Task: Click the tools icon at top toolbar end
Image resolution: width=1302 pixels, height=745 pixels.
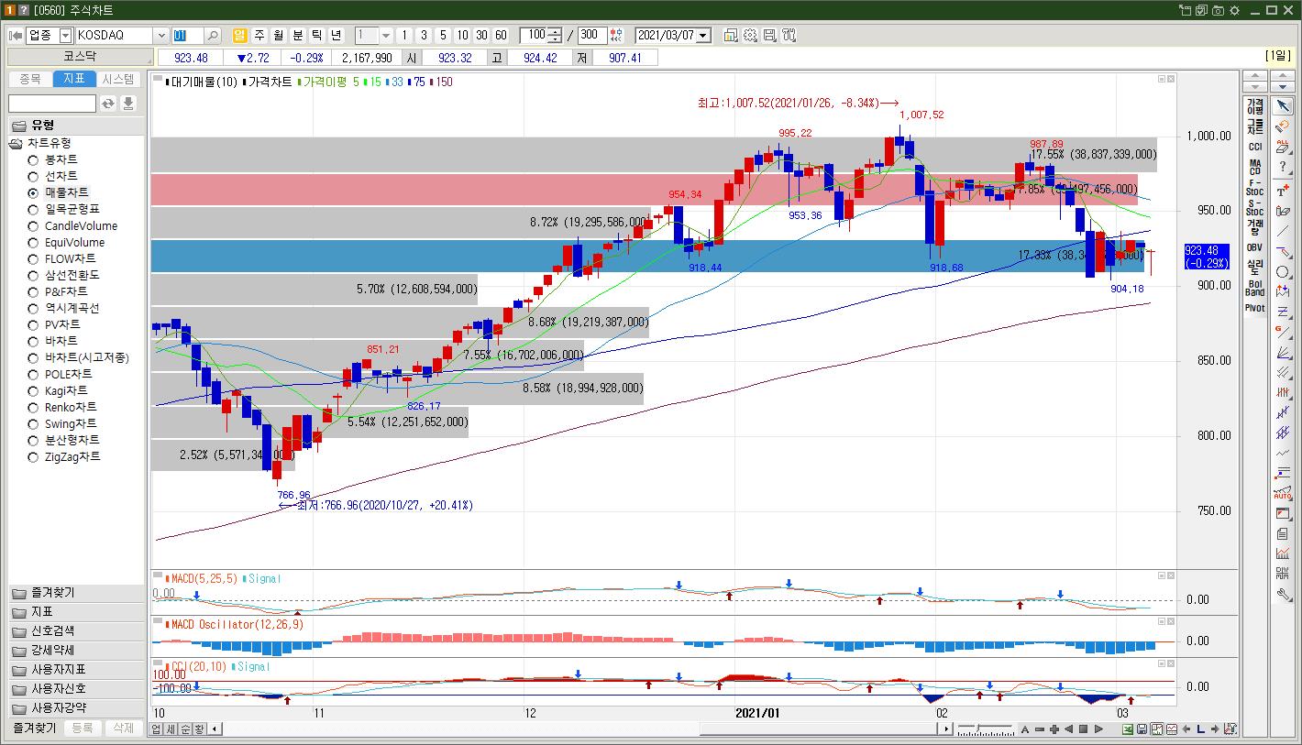Action: coord(789,36)
